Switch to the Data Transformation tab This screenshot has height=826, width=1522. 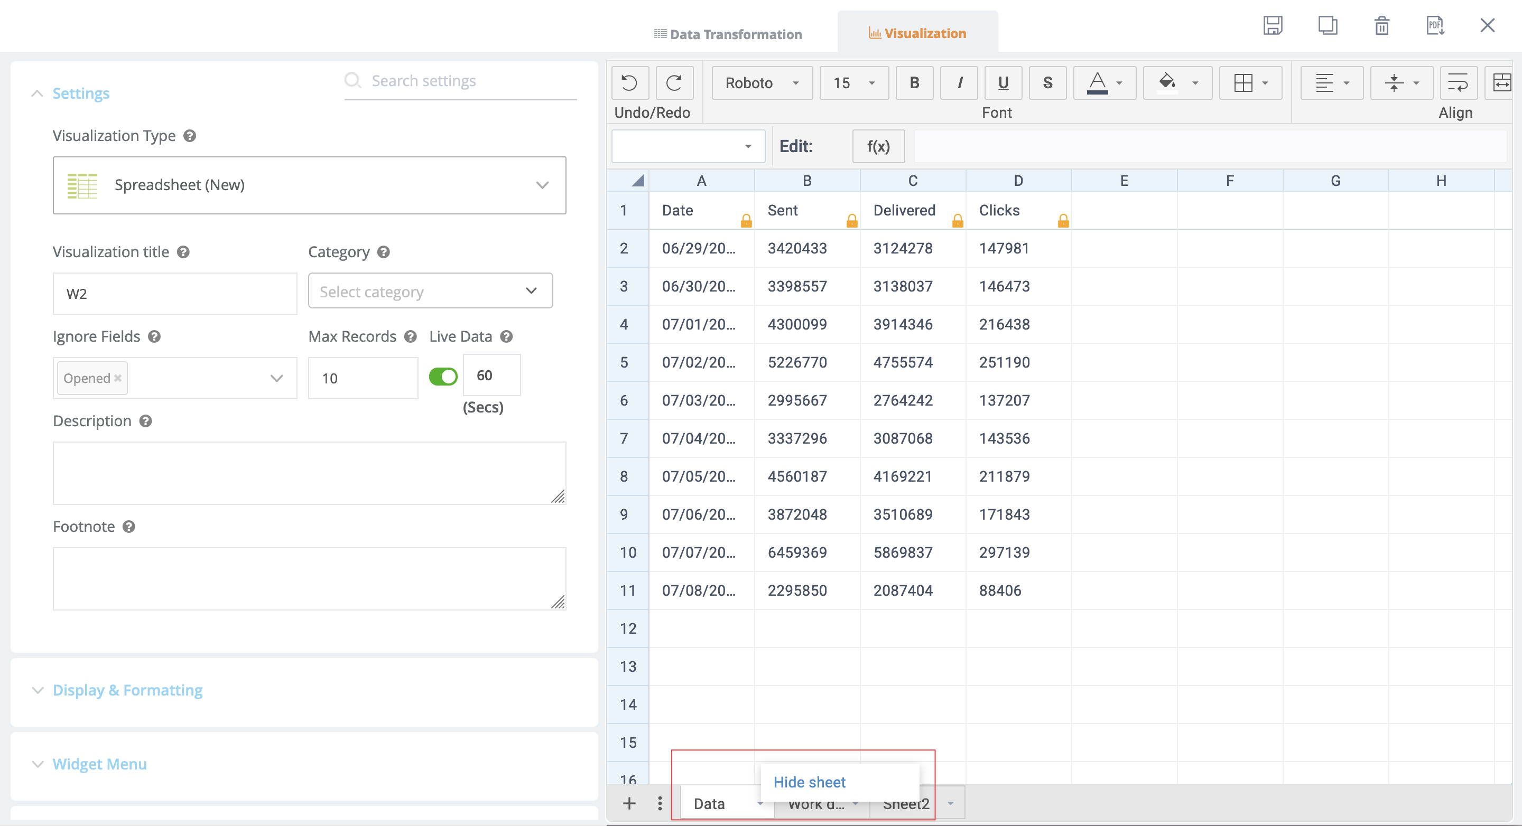[727, 34]
